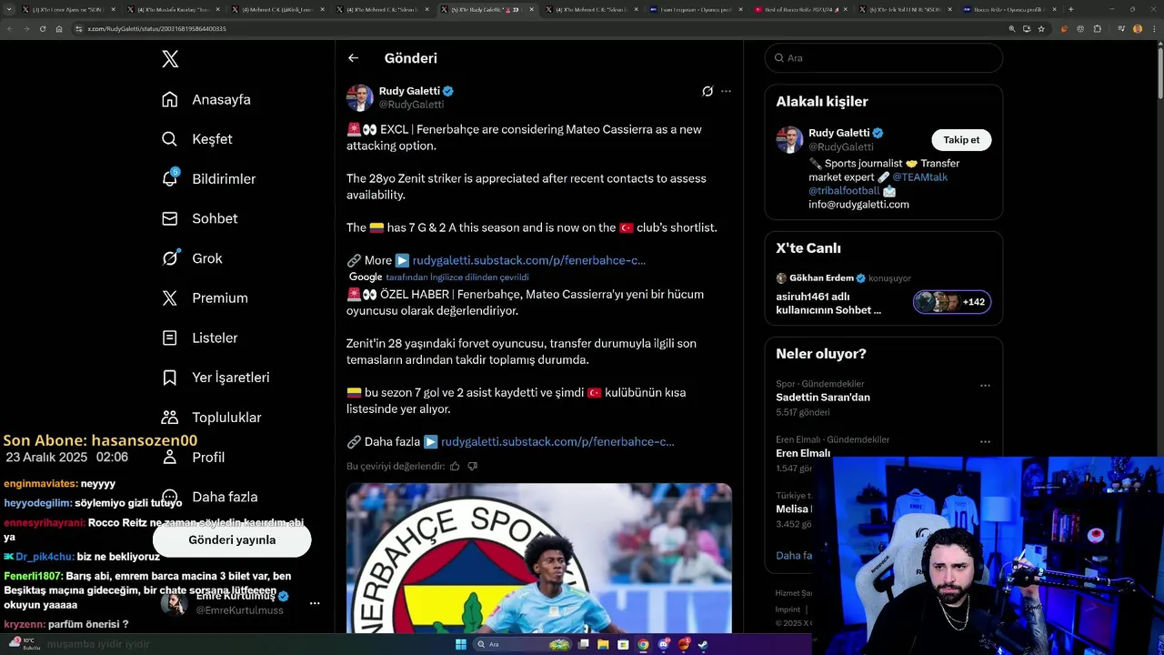The height and width of the screenshot is (655, 1164).
Task: Open options dots for Eren Elmalı trend
Action: pos(985,441)
